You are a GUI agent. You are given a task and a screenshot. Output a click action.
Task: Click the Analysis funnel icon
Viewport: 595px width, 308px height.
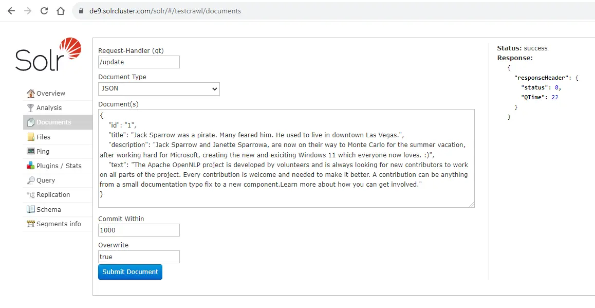click(x=31, y=107)
